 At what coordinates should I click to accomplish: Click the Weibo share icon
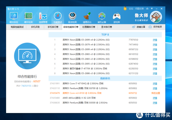pos(134,27)
